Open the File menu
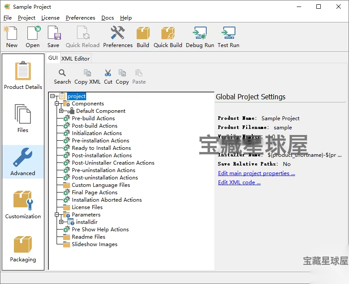The height and width of the screenshot is (284, 349). [7, 17]
